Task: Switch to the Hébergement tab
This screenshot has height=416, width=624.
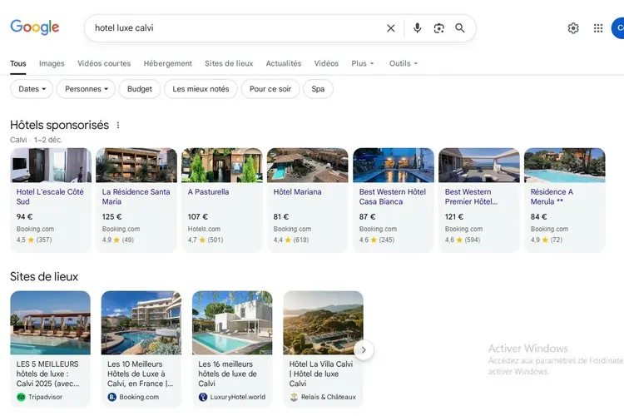Action: click(167, 63)
